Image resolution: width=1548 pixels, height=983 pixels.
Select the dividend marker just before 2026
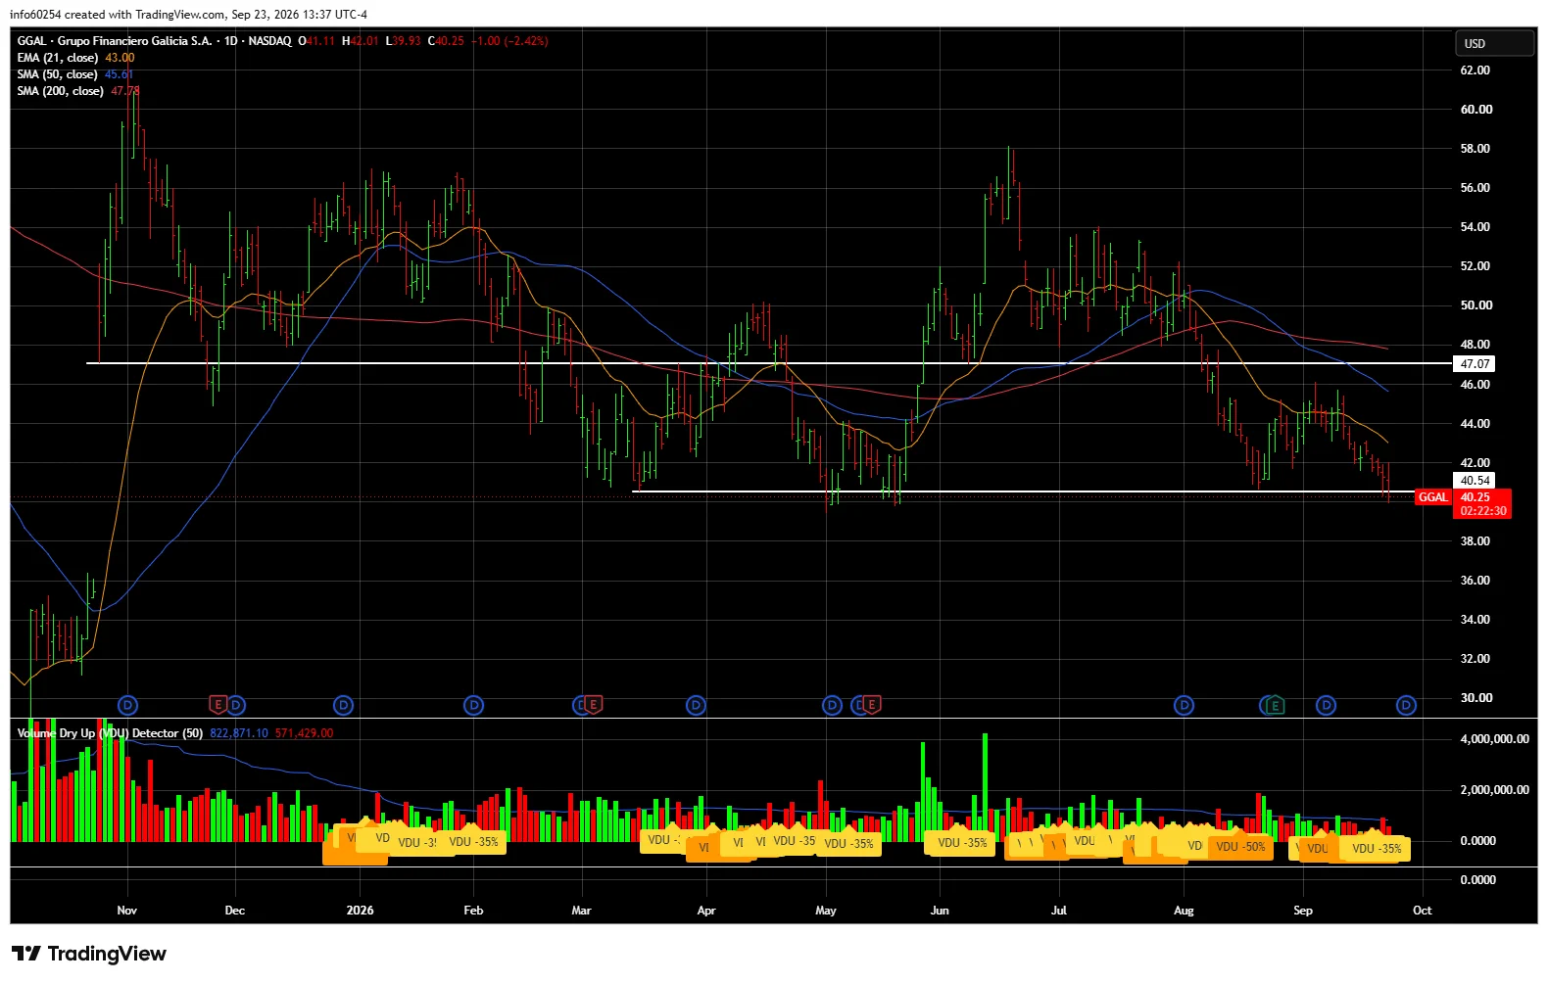(x=343, y=705)
